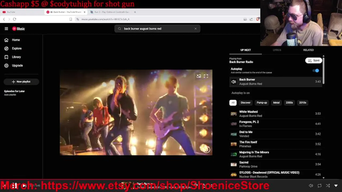
Task: Select now playing Back Burner row
Action: point(276,82)
